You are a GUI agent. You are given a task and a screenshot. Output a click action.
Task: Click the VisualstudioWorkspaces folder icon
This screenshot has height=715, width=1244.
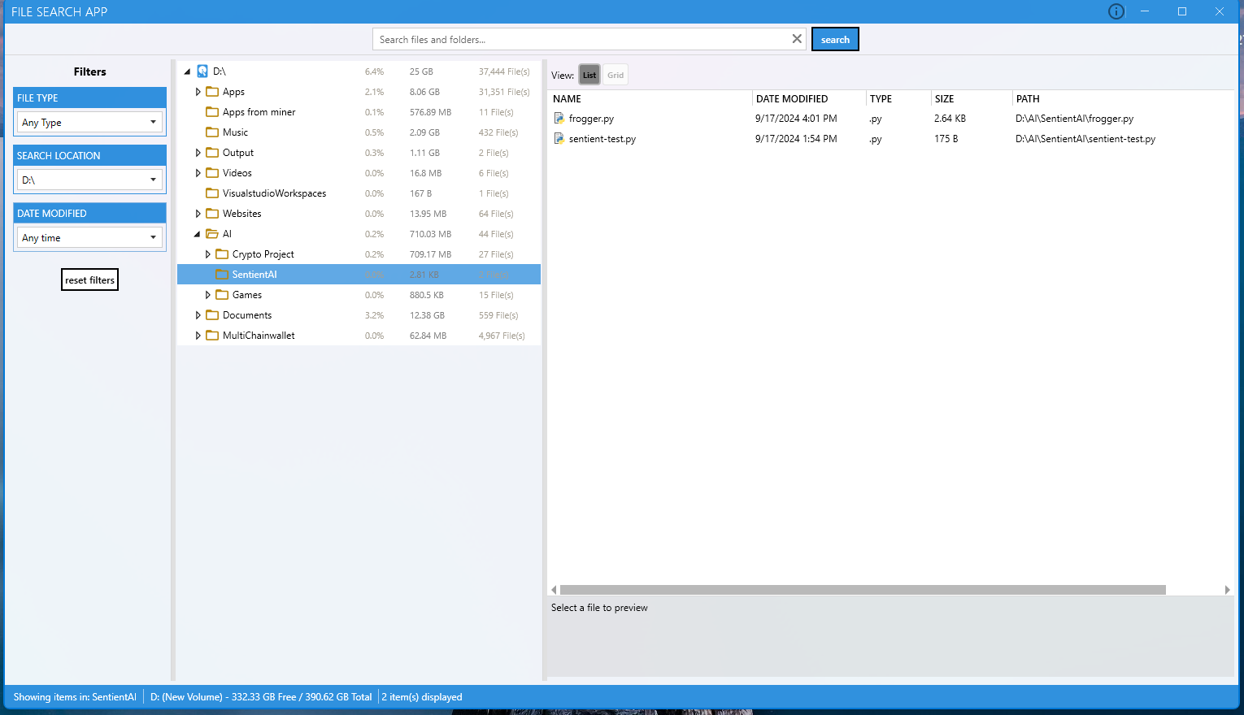[212, 193]
